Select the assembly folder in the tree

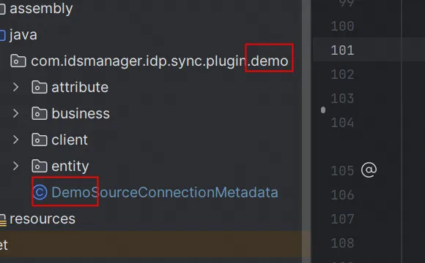coord(41,9)
